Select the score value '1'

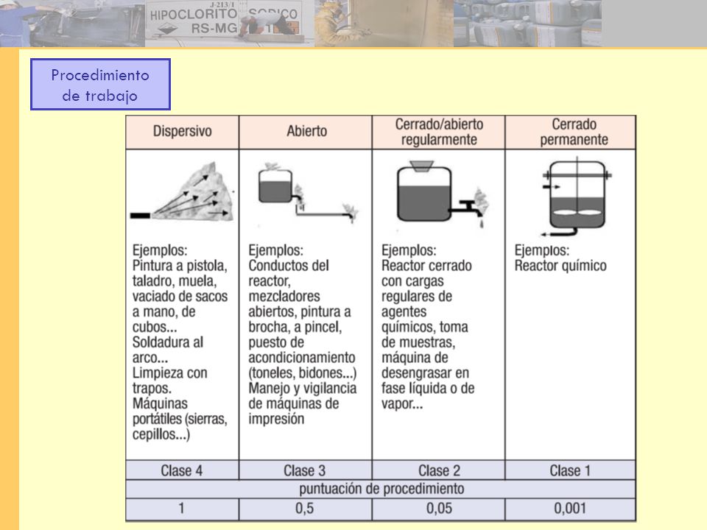pos(182,509)
